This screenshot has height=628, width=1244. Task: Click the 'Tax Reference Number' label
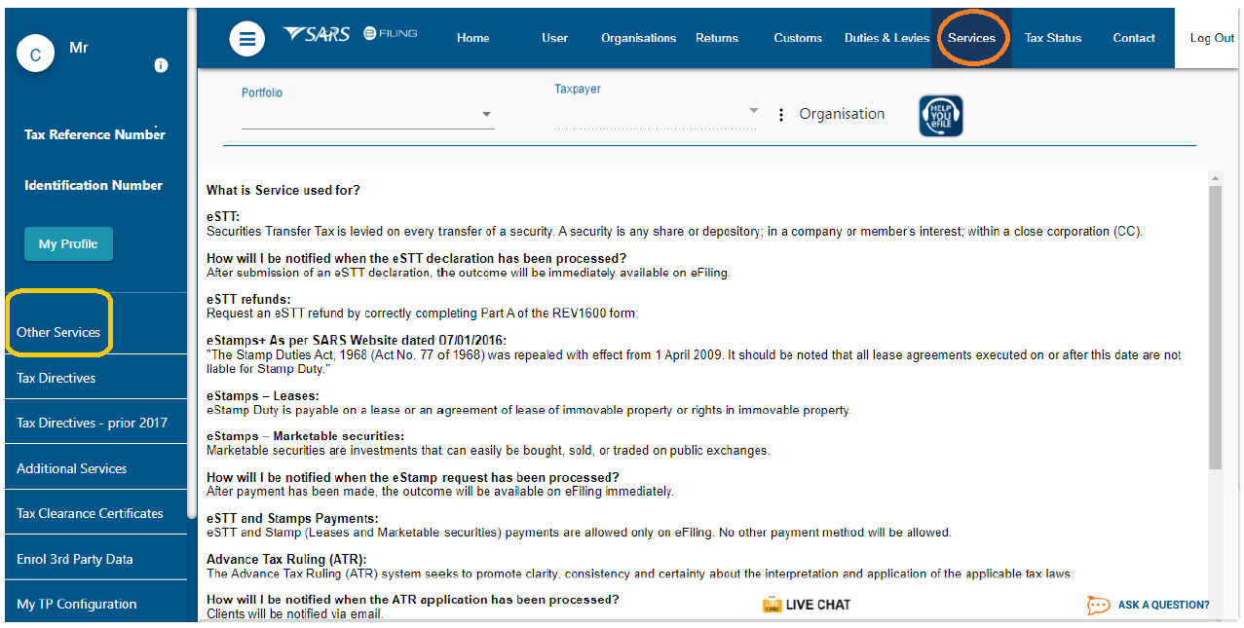94,134
